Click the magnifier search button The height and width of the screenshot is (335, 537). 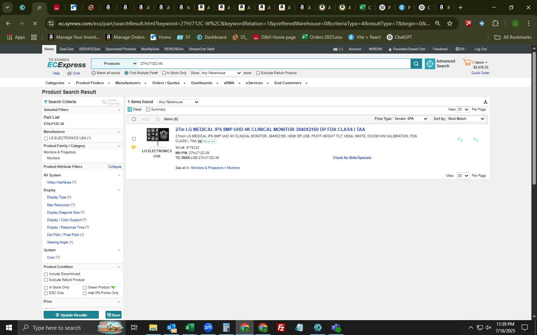click(x=416, y=64)
